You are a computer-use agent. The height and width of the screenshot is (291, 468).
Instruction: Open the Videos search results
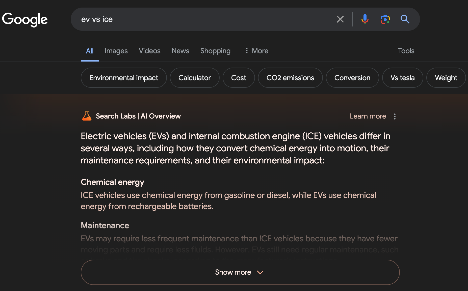(x=149, y=51)
